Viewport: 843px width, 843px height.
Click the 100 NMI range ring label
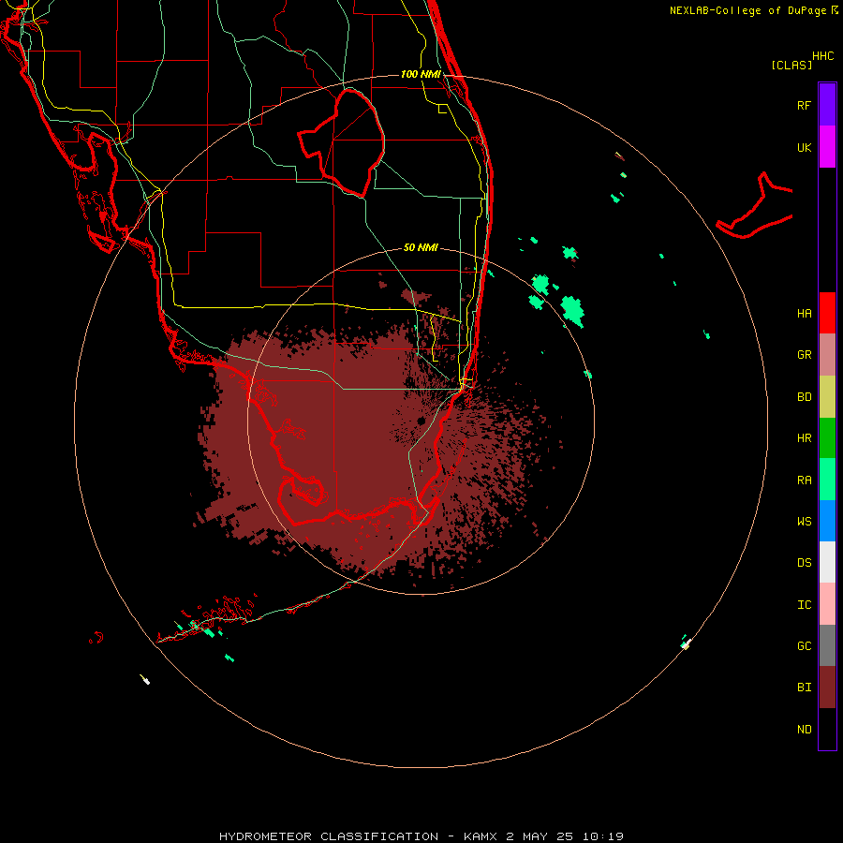pyautogui.click(x=421, y=74)
